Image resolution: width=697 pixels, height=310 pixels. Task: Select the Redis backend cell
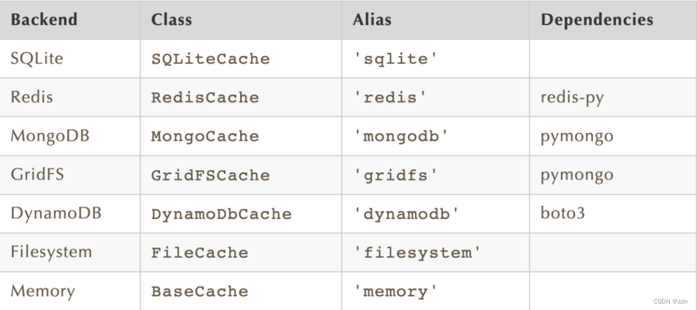pos(32,97)
